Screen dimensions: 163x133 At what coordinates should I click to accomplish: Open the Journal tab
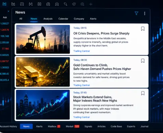click(145, 127)
